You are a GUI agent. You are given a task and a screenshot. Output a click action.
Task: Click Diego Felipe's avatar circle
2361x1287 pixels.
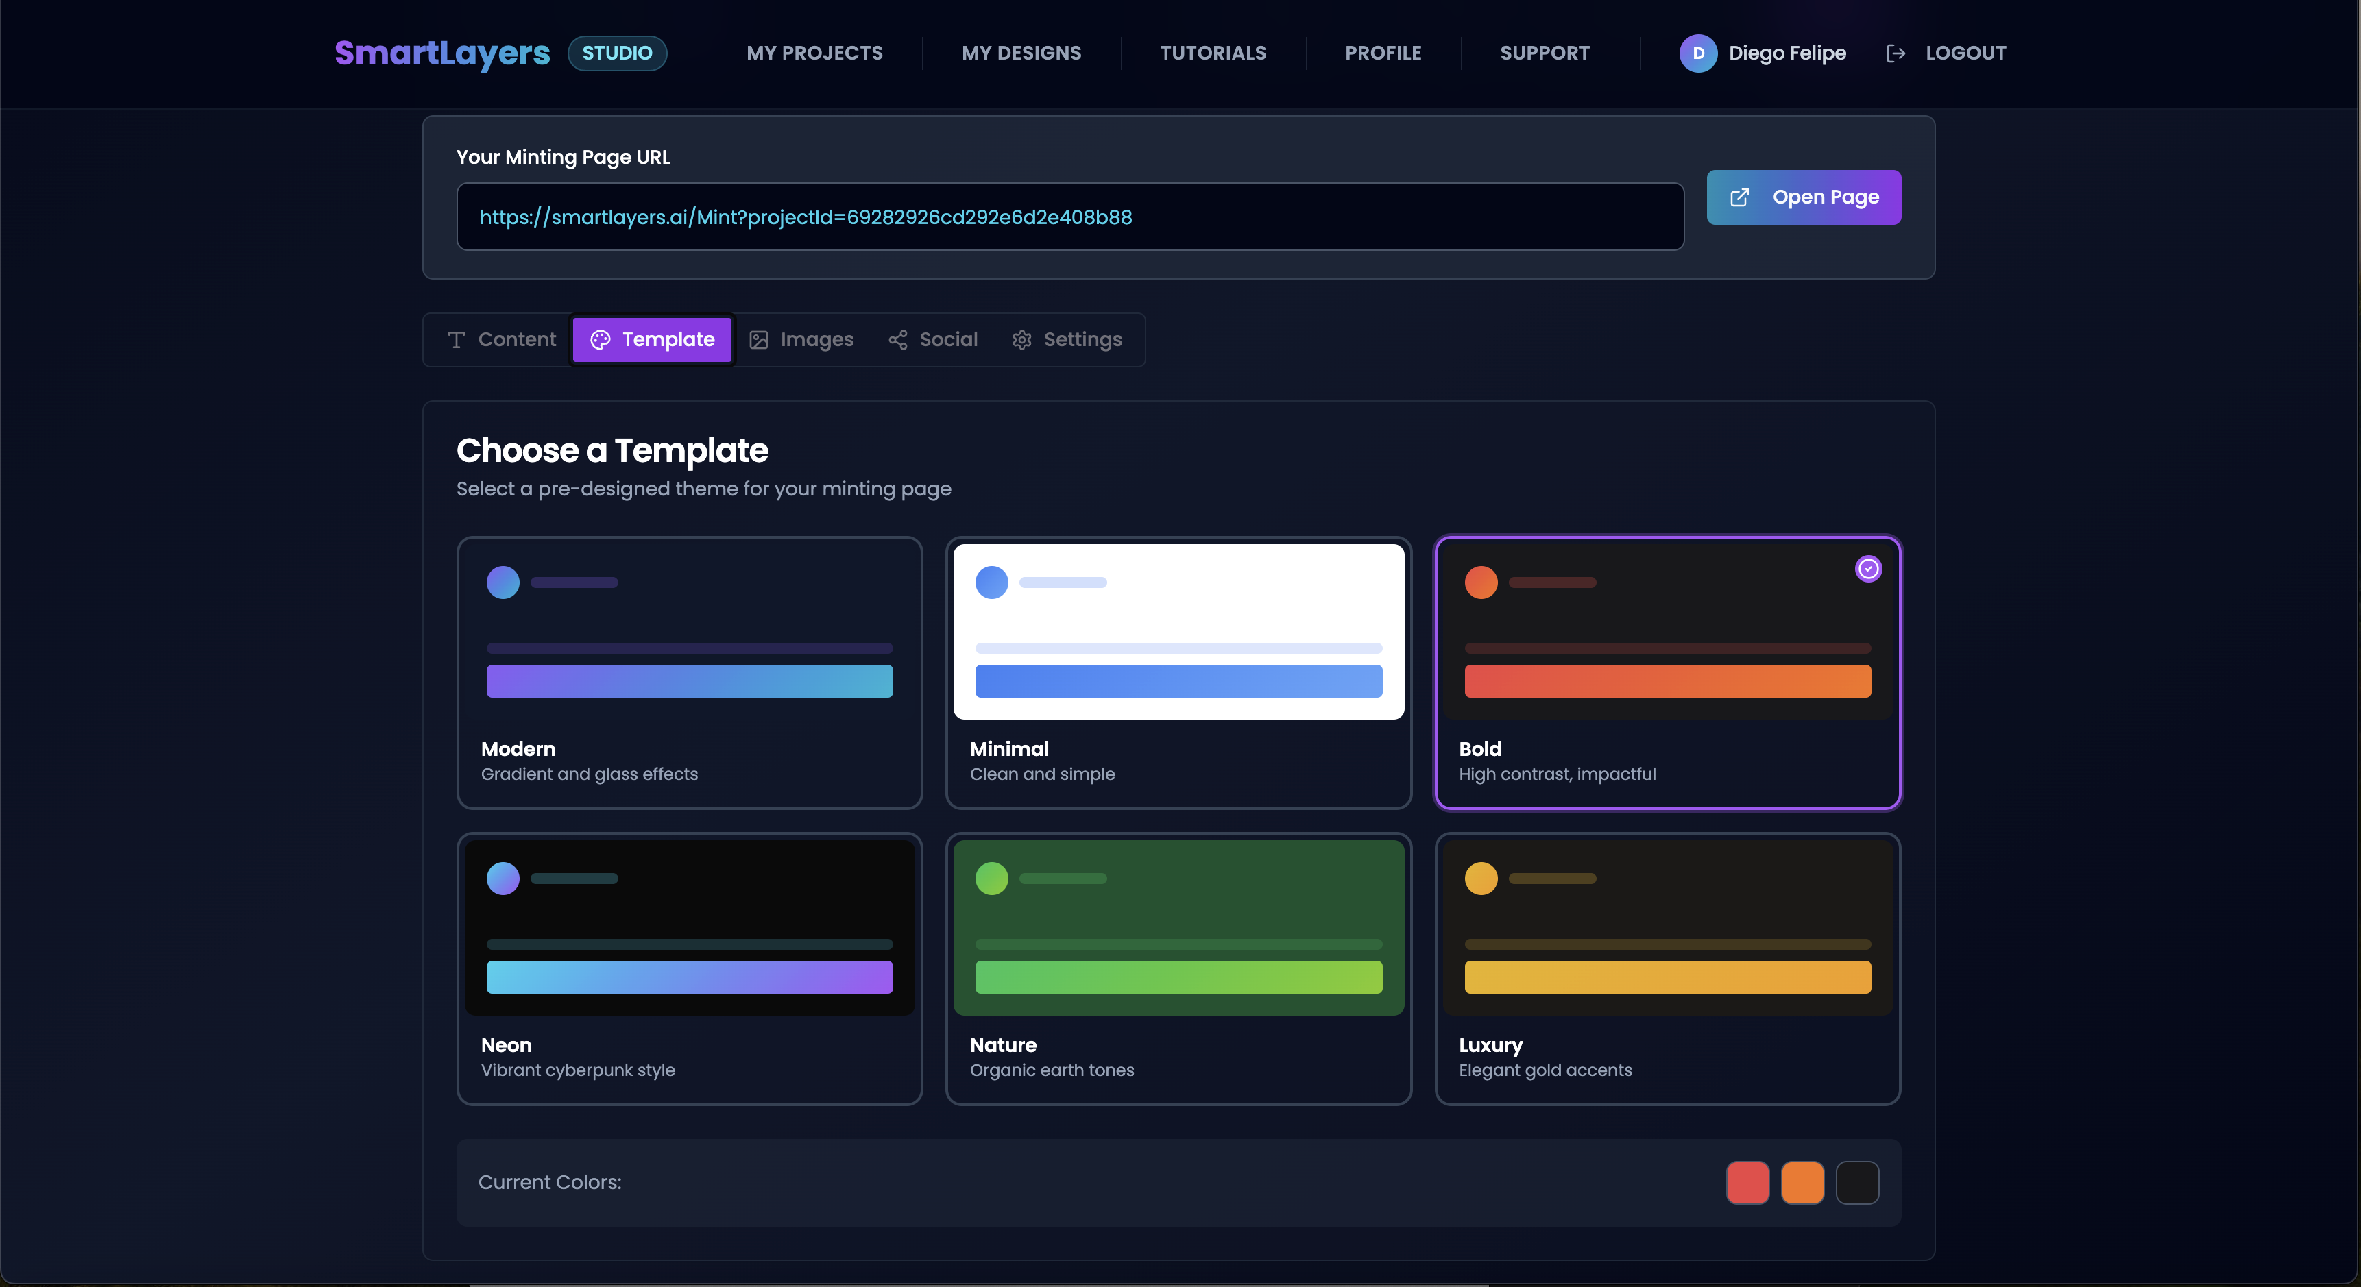point(1698,52)
